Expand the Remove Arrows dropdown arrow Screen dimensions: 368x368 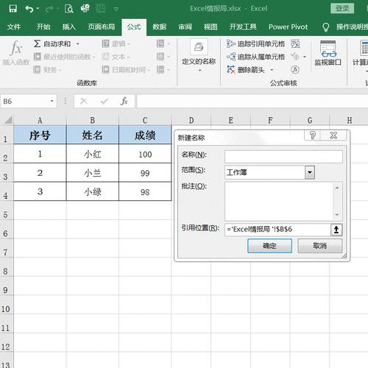(x=272, y=70)
